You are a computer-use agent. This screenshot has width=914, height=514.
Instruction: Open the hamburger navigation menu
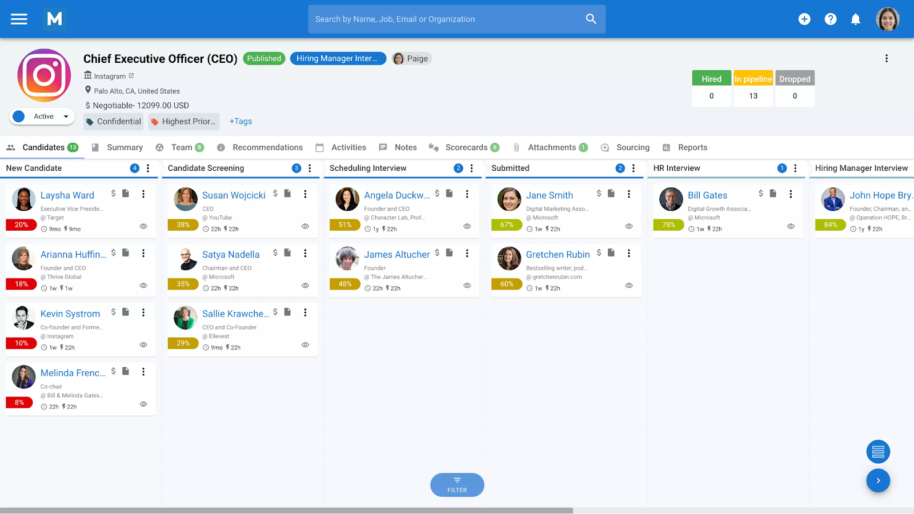tap(19, 19)
